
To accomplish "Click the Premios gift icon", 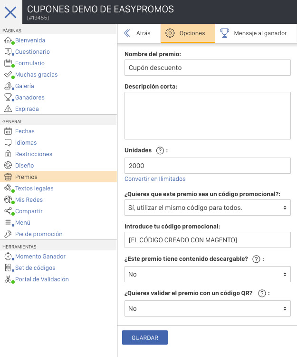I will tap(8, 177).
